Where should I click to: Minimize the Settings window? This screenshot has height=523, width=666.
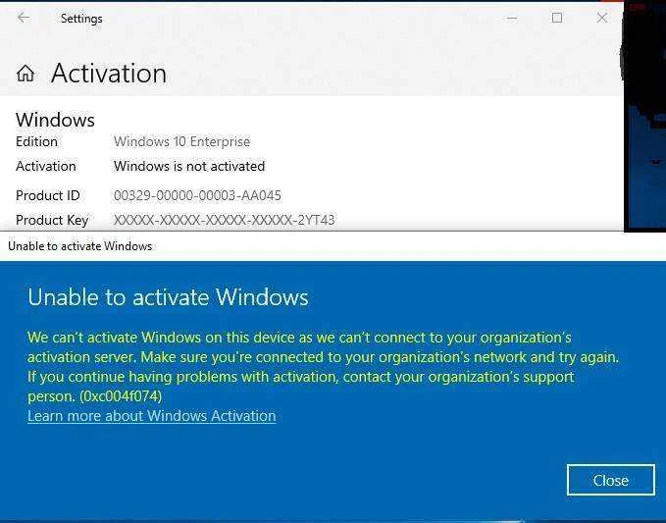tap(512, 19)
